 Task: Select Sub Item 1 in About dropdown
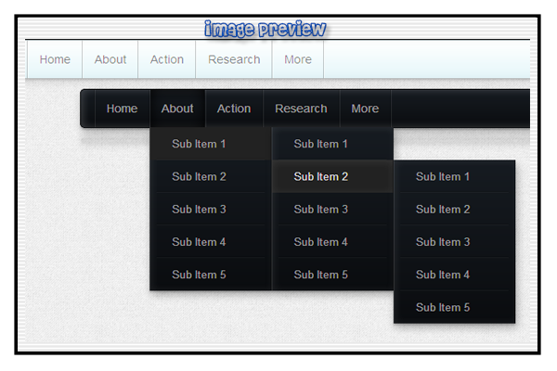211,144
